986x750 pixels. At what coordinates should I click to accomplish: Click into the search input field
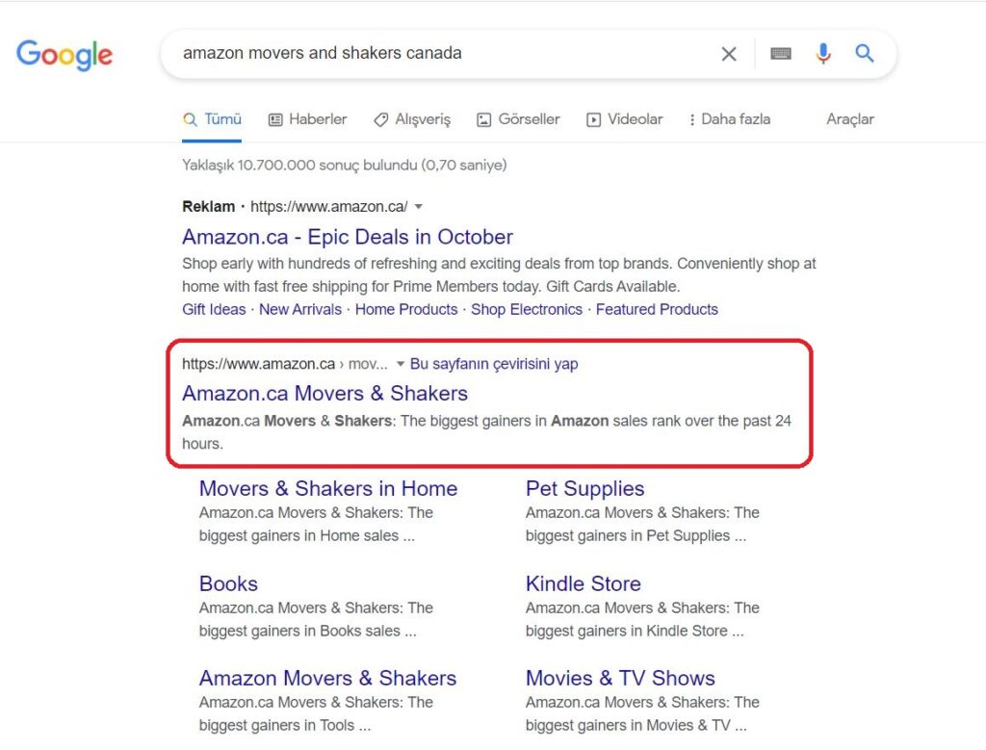coord(440,54)
